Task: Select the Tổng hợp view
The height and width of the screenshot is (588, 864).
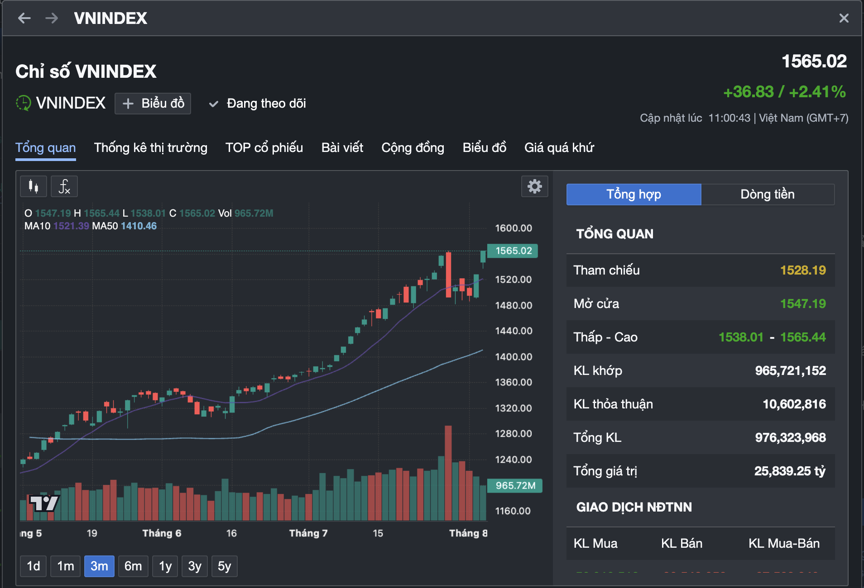Action: pos(634,194)
